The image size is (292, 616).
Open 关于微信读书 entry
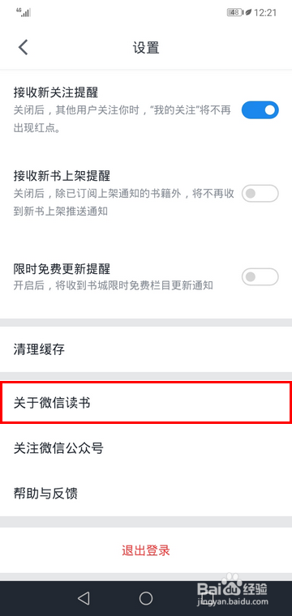point(146,402)
